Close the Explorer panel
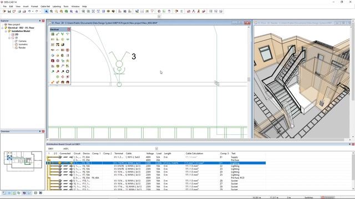Viewport: 355px width, 199px height. pyautogui.click(x=43, y=21)
